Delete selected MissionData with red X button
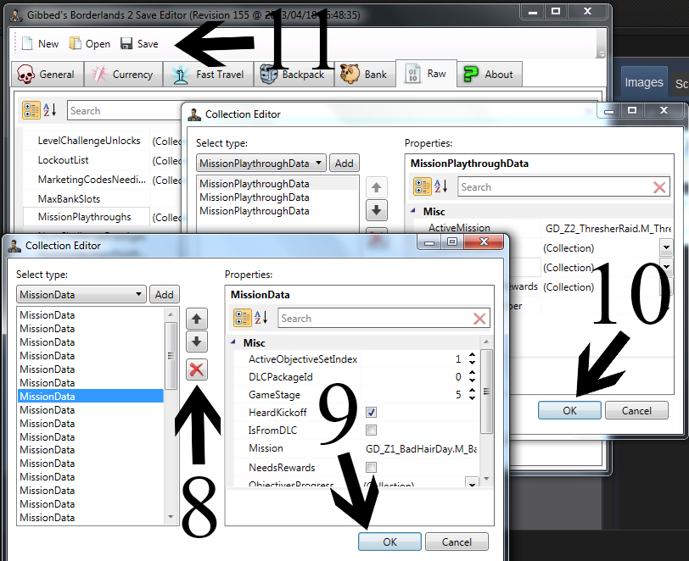The image size is (689, 561). (196, 369)
